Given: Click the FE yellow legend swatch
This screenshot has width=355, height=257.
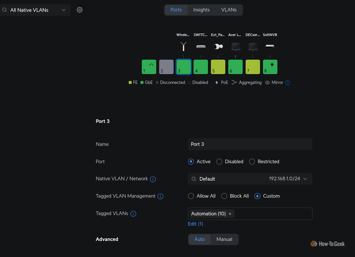Looking at the screenshot, I should coord(130,83).
